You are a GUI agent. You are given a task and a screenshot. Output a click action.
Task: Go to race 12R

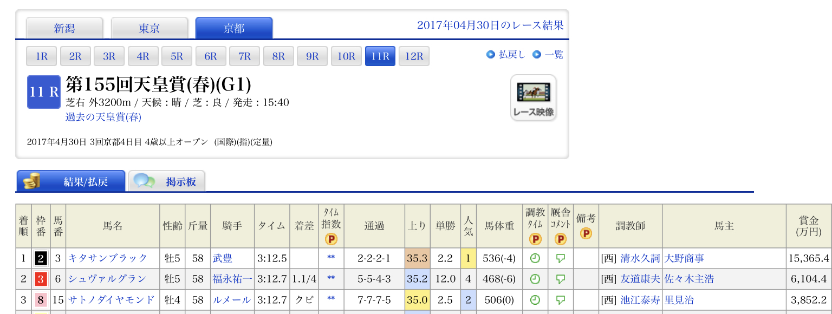[x=414, y=56]
